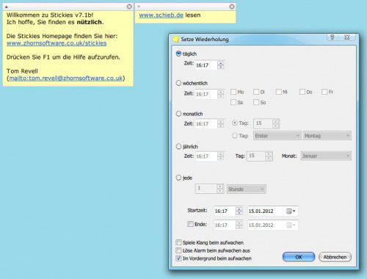The width and height of the screenshot is (367, 279).
Task: Click the wöchentlich Zeit spinner
Action: point(220,94)
